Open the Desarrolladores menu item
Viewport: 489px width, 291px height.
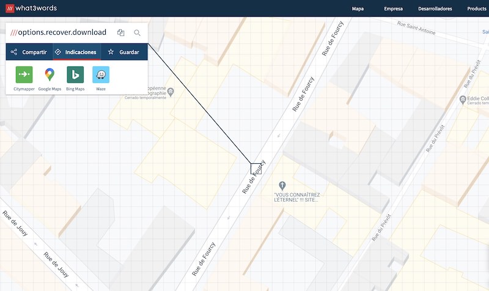pyautogui.click(x=435, y=9)
